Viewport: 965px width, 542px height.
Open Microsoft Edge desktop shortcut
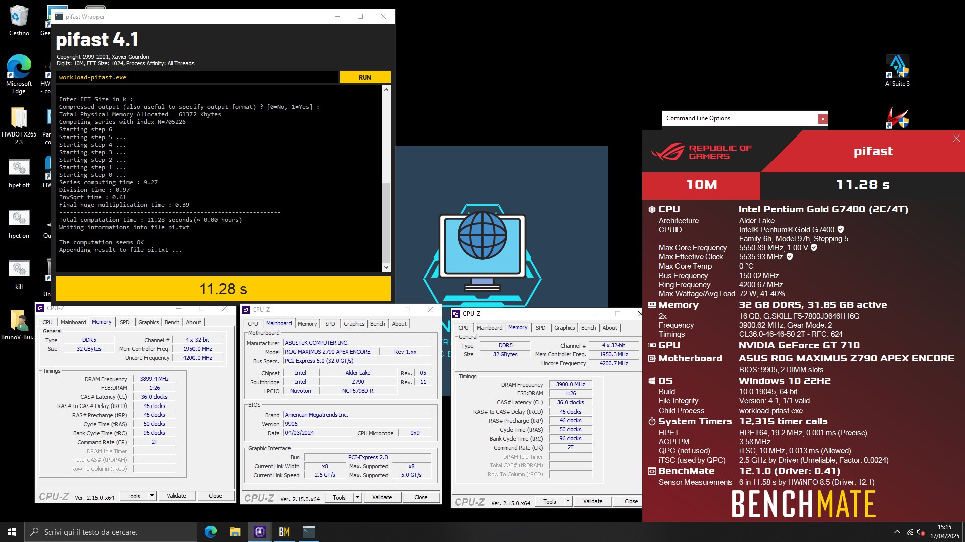pos(19,74)
